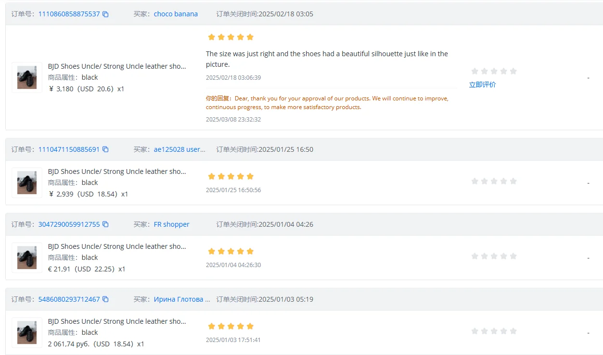Copy order number 1110860858875537

click(105, 14)
